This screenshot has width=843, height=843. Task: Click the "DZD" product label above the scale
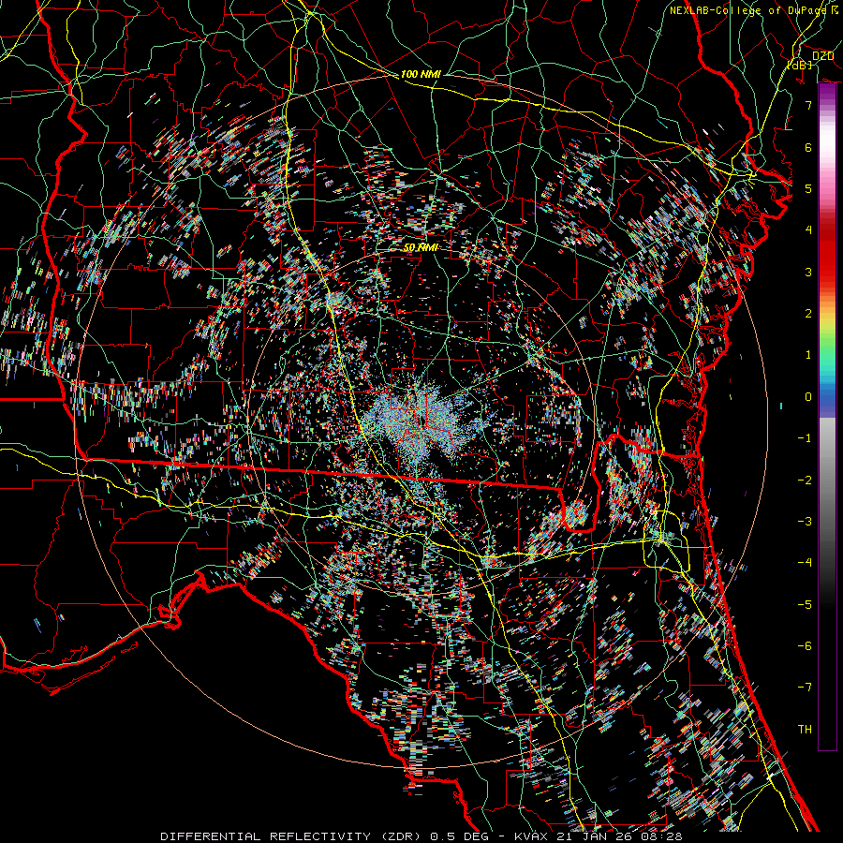click(x=822, y=56)
